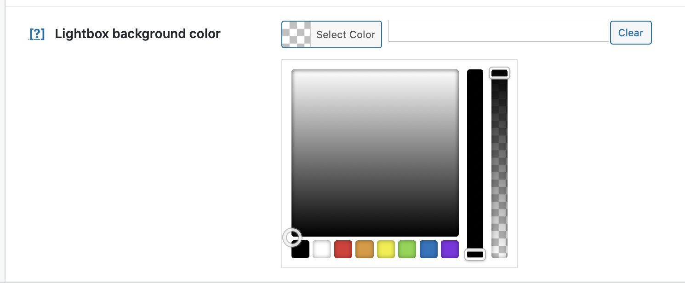The image size is (685, 283).
Task: Select the red preset swatch
Action: point(343,249)
